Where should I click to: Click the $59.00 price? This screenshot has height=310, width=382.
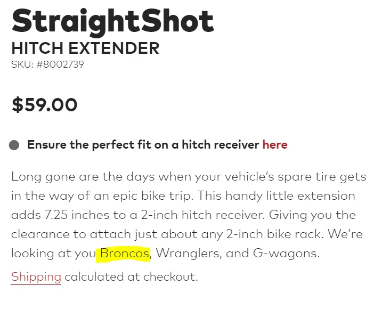point(45,105)
